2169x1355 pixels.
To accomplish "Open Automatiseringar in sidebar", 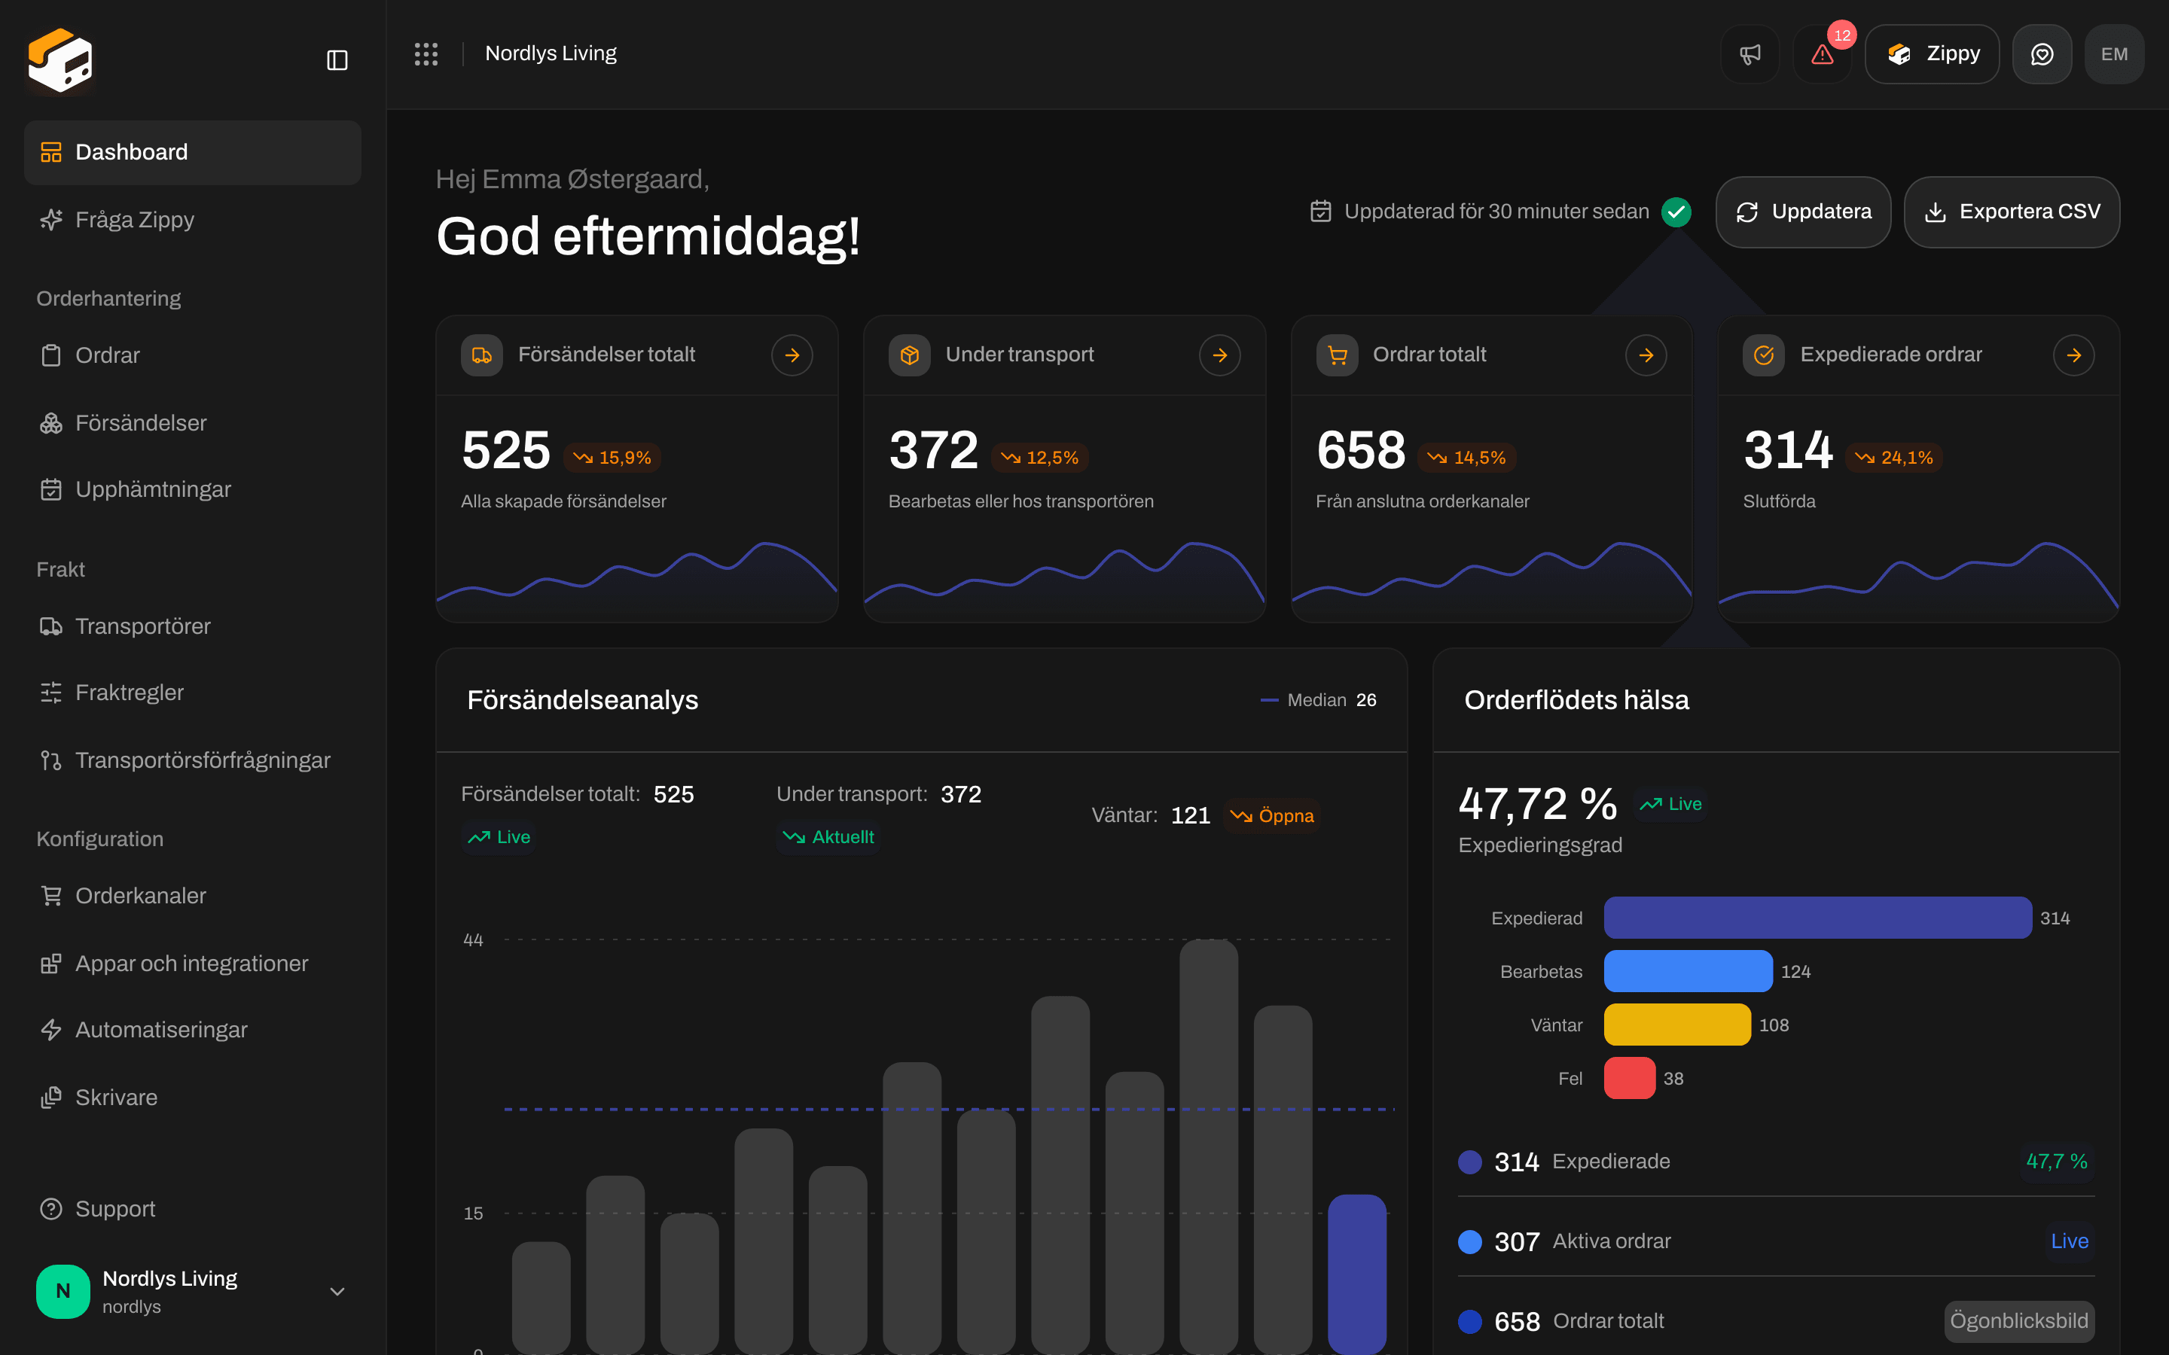I will (193, 1030).
